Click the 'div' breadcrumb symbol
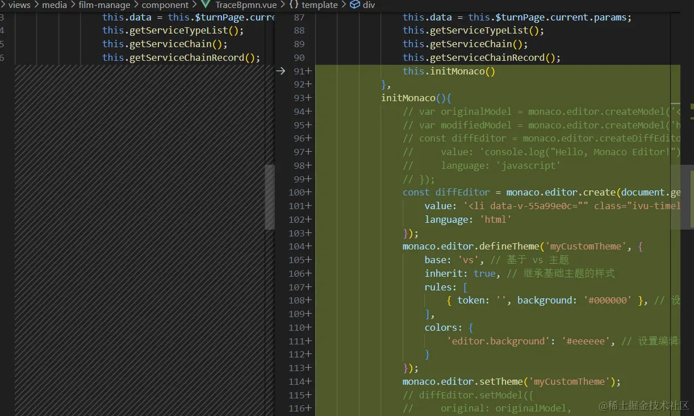This screenshot has width=694, height=416. 369,5
